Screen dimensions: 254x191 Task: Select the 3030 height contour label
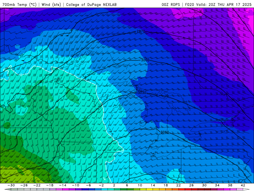click(142, 93)
